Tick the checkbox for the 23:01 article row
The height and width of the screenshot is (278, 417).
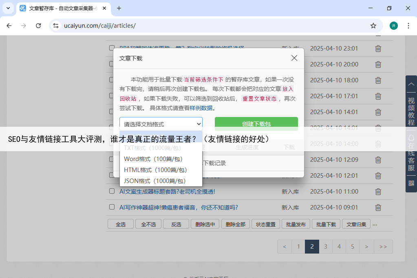(112, 48)
